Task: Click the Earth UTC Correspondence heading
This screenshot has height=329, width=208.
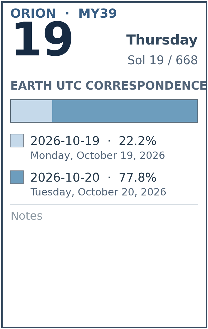Action: [x=108, y=85]
